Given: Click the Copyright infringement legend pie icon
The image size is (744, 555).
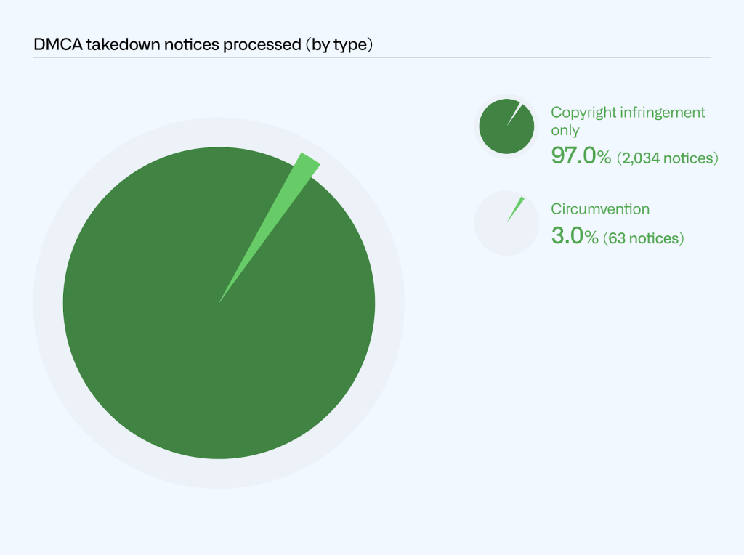Looking at the screenshot, I should pos(501,131).
